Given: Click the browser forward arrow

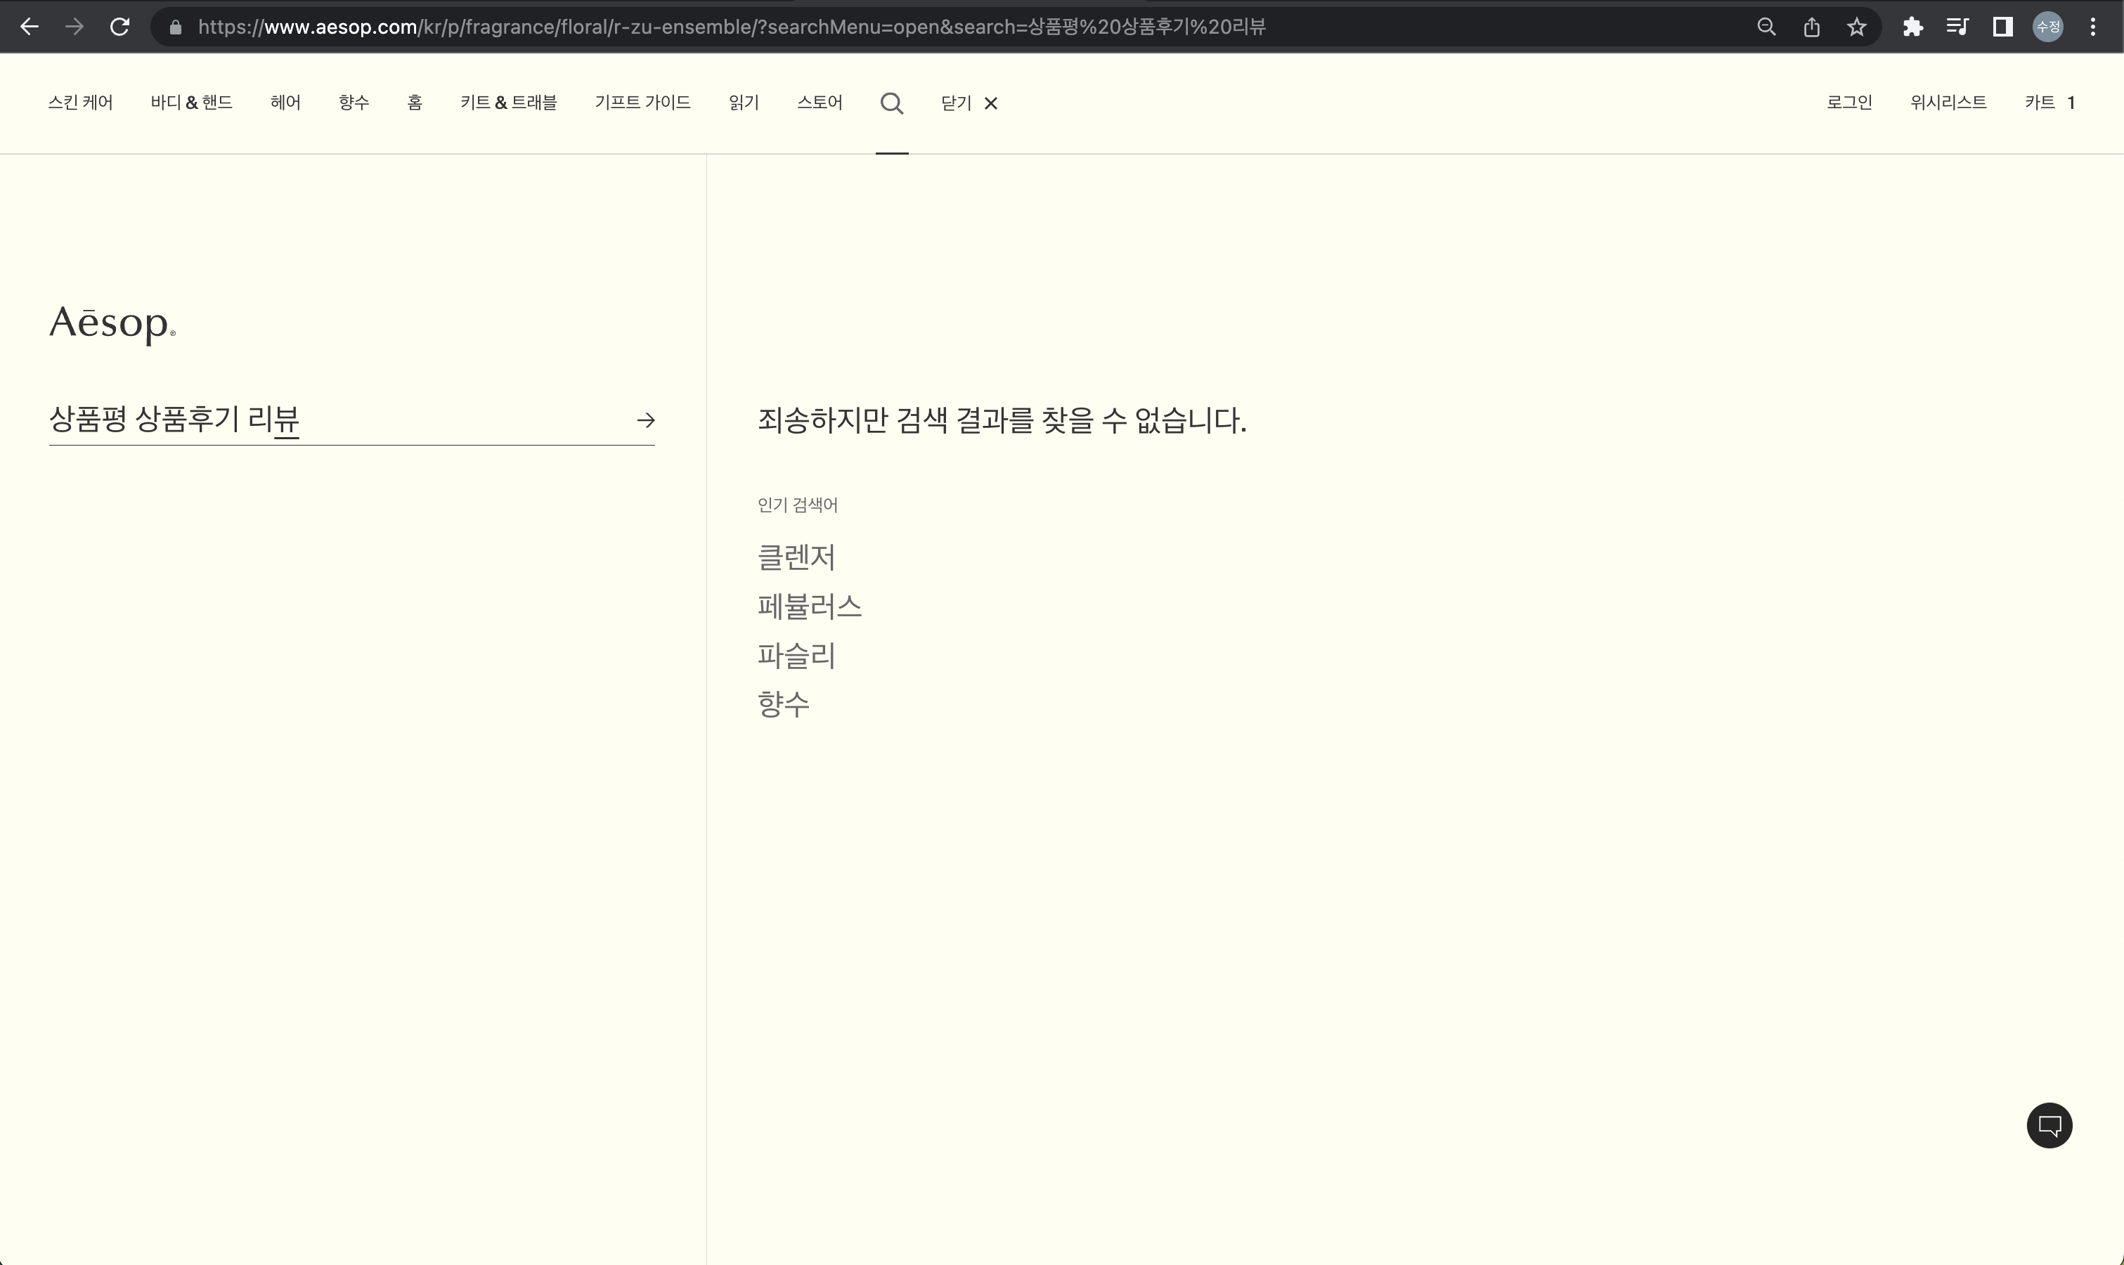Looking at the screenshot, I should tap(75, 27).
